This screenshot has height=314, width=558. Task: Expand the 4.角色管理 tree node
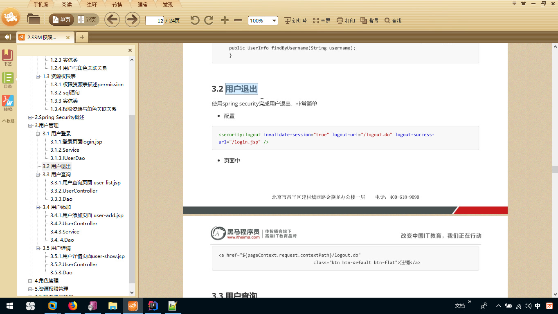pos(30,281)
